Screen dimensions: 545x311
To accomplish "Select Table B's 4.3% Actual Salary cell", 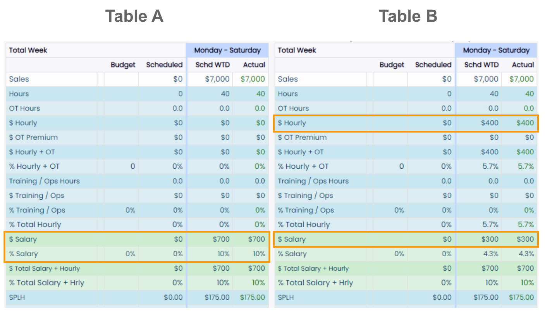I will click(x=526, y=254).
